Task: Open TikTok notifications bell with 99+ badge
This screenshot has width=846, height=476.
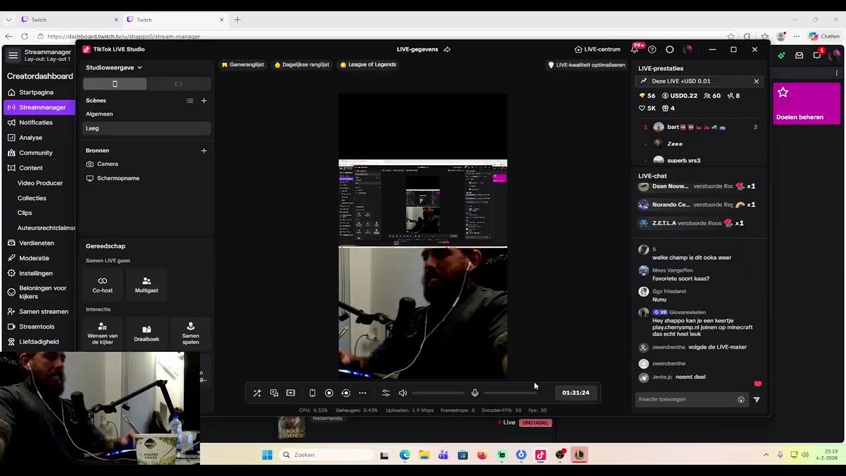Action: [x=635, y=50]
